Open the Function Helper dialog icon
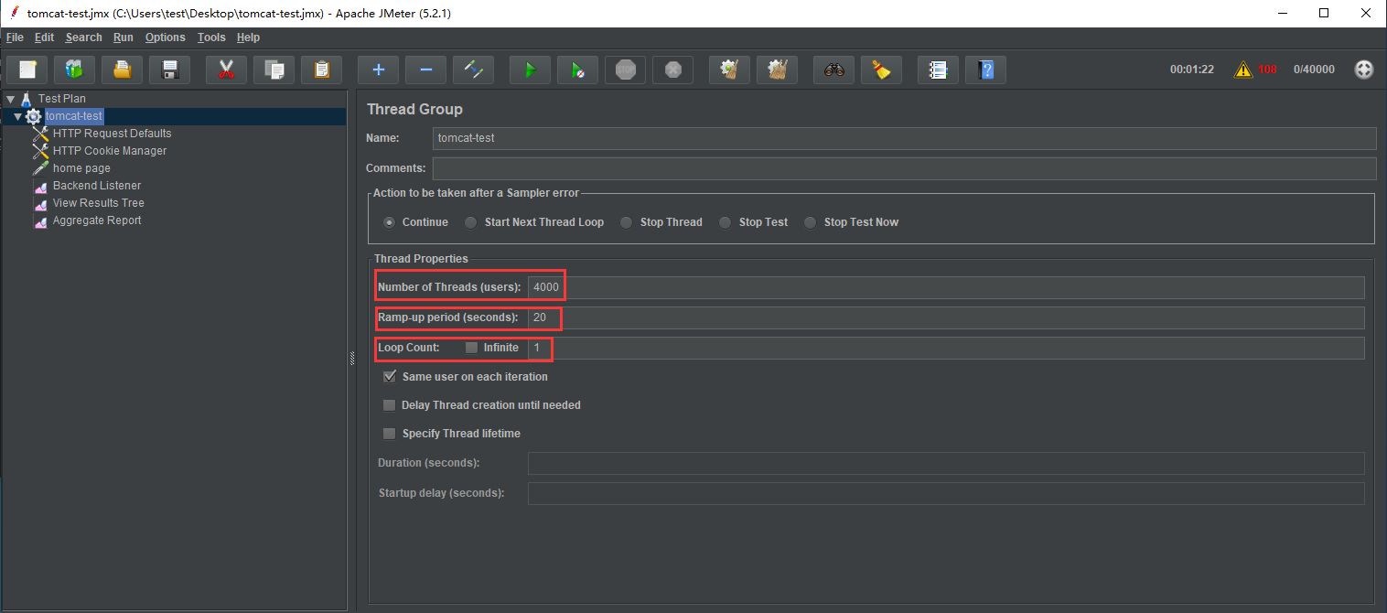This screenshot has width=1387, height=613. click(939, 70)
